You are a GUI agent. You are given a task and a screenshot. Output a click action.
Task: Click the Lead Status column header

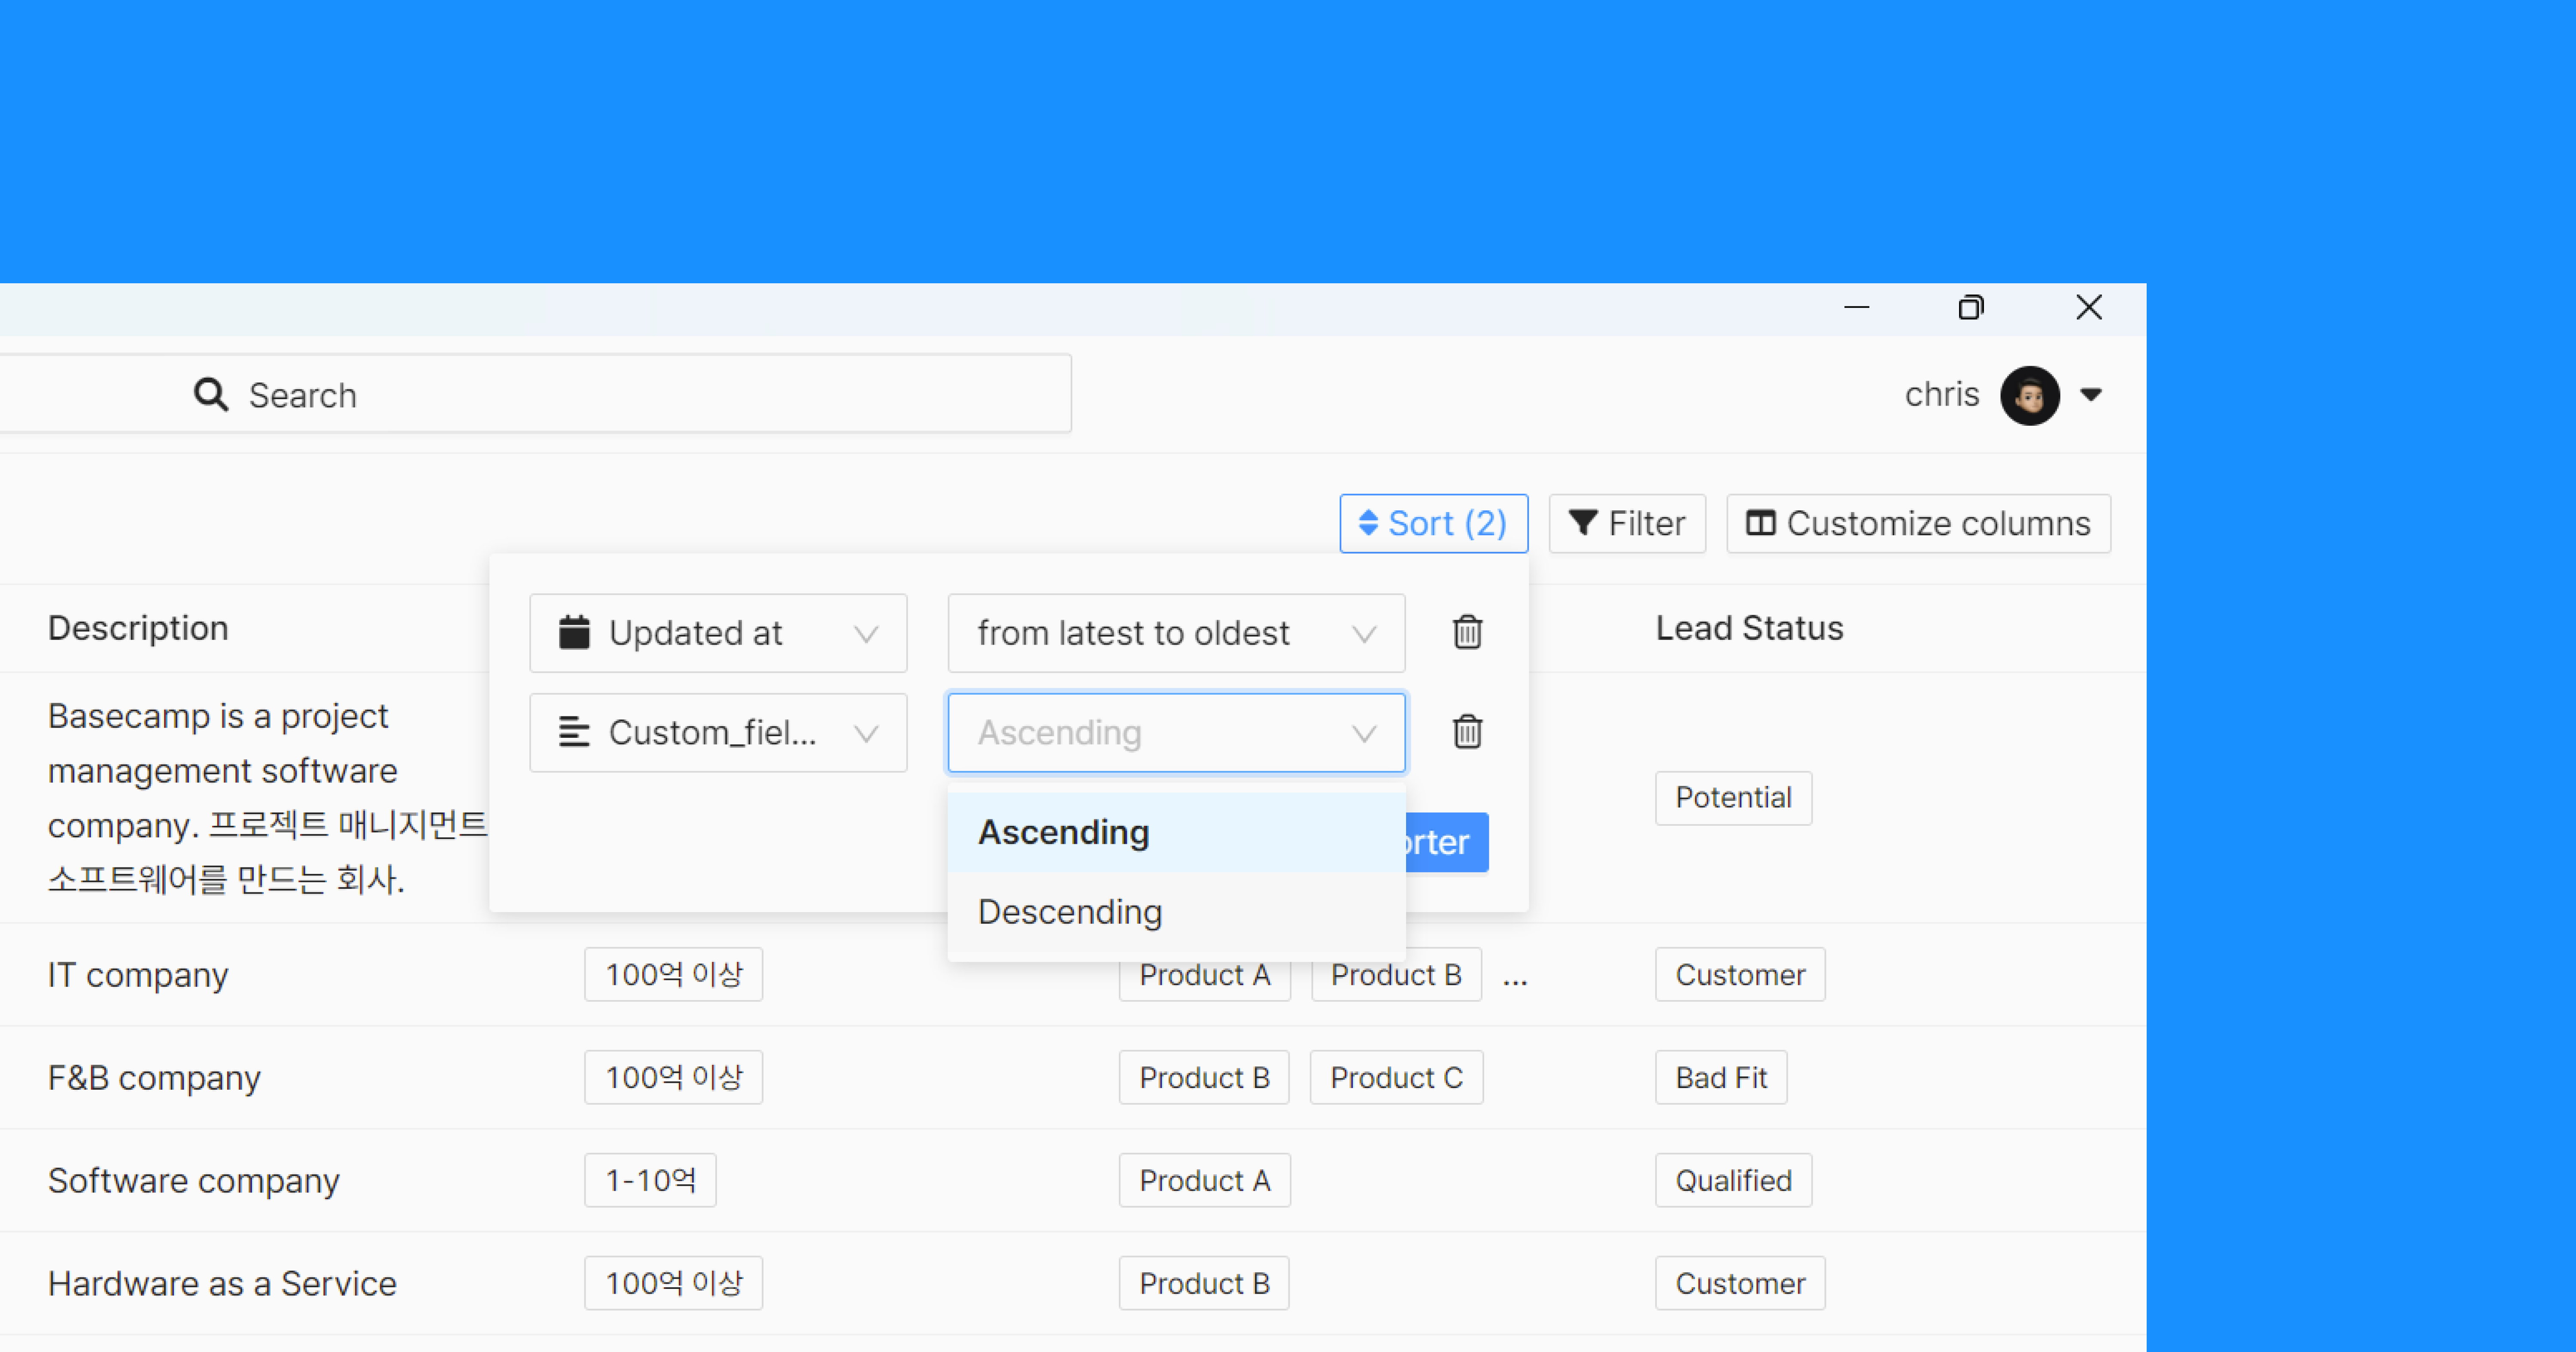click(1749, 628)
